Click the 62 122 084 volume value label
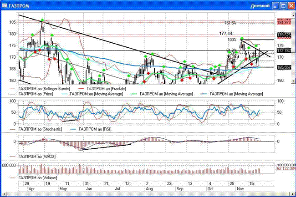 click(x=286, y=168)
